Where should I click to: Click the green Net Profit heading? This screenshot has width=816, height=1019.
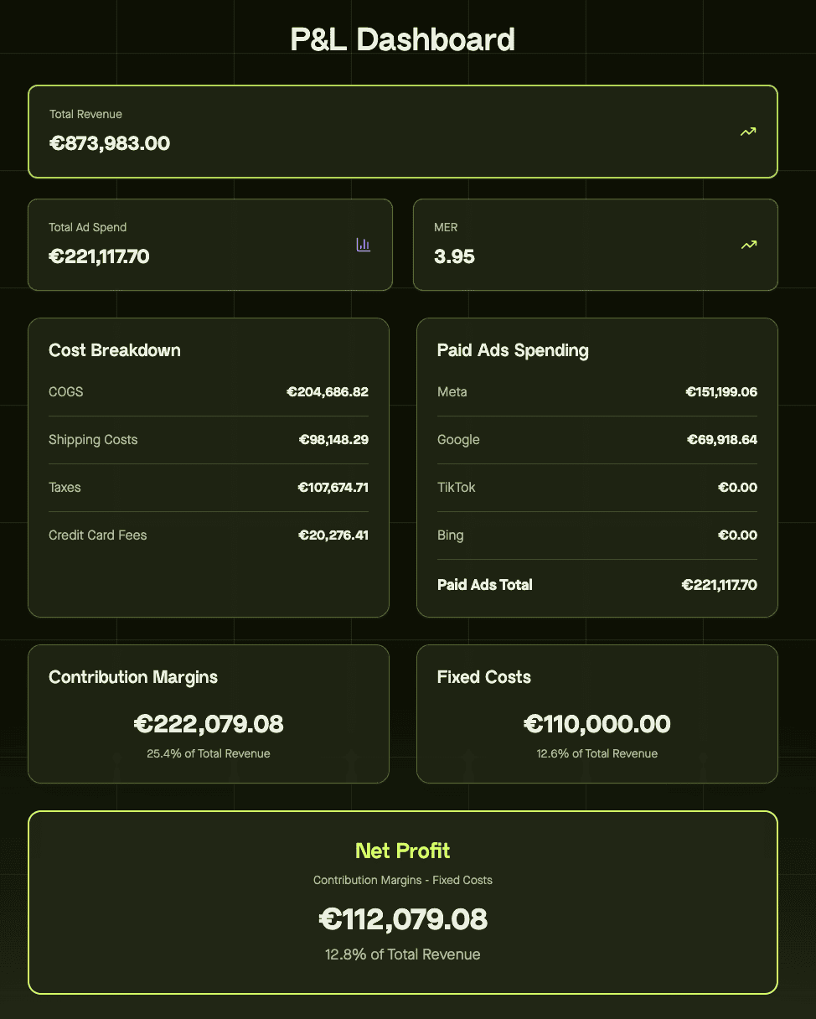[x=403, y=851]
